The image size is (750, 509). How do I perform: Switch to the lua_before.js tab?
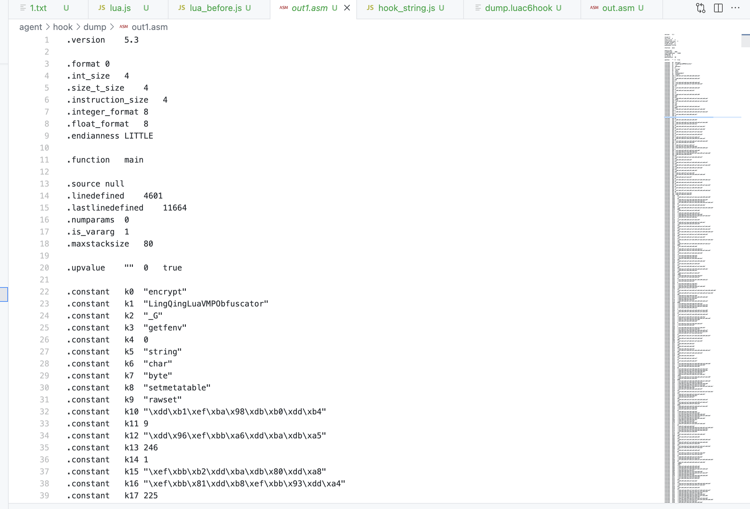[x=215, y=8]
